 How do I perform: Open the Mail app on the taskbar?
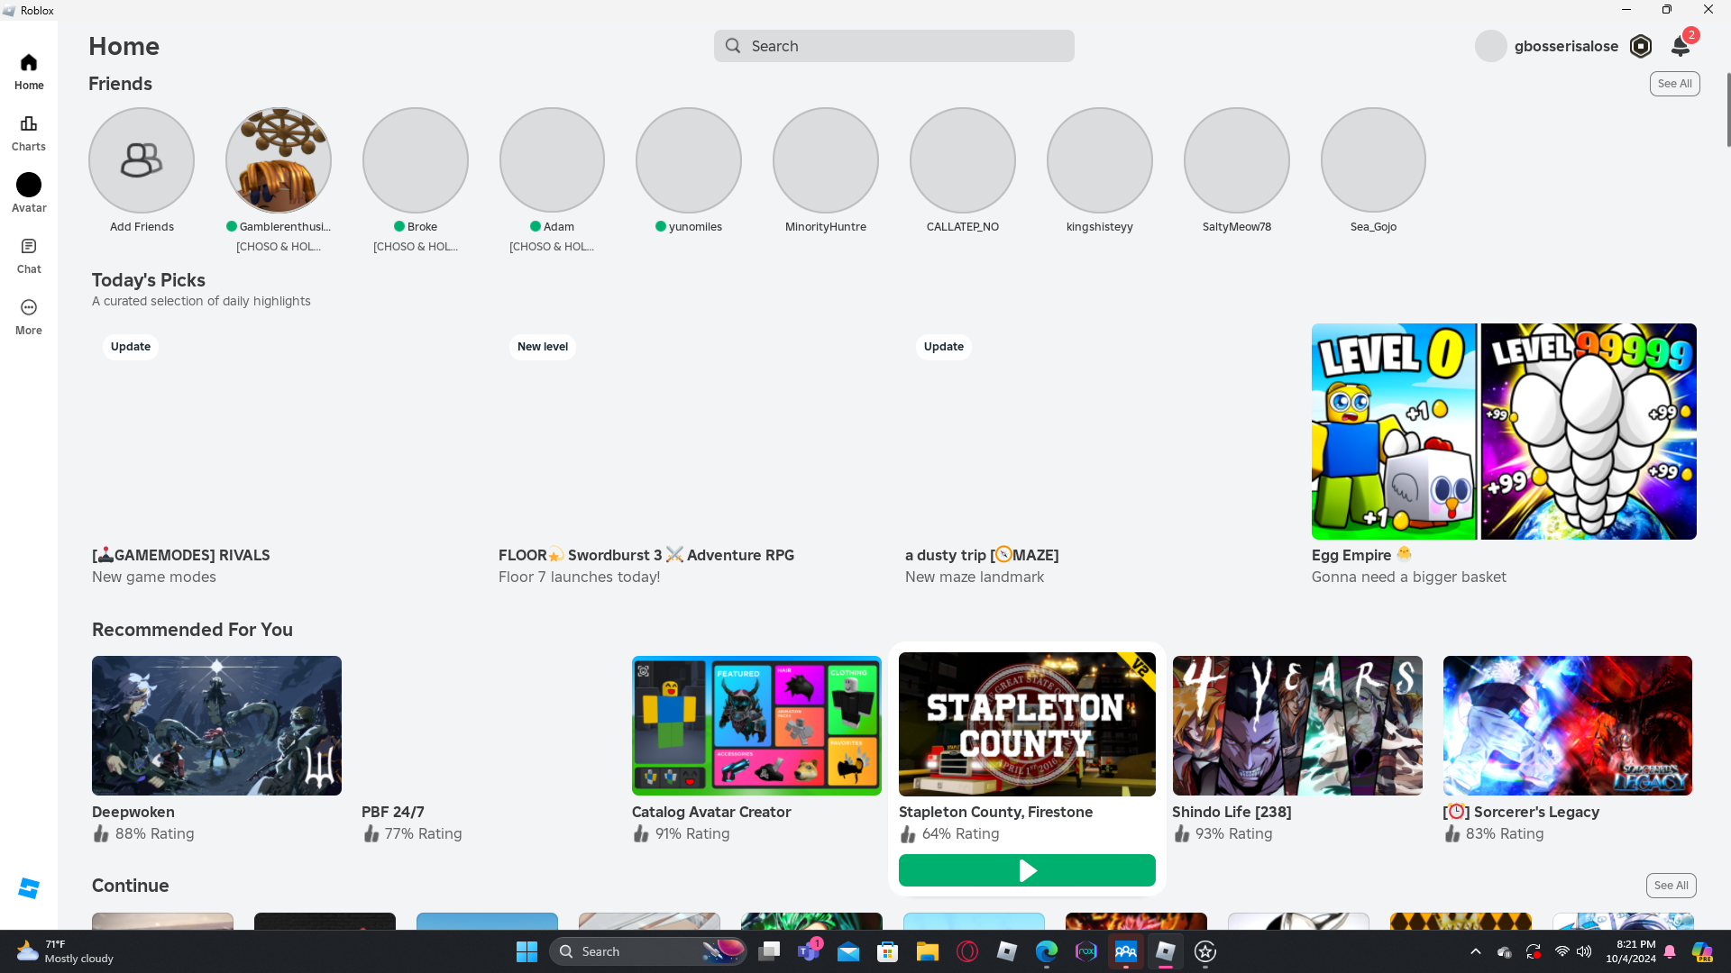(848, 951)
